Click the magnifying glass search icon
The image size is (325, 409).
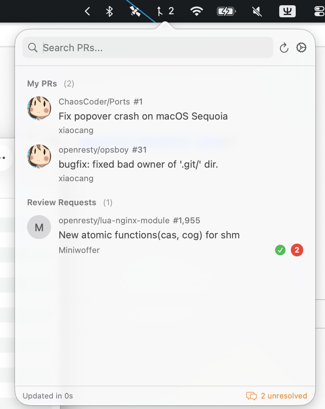point(33,48)
